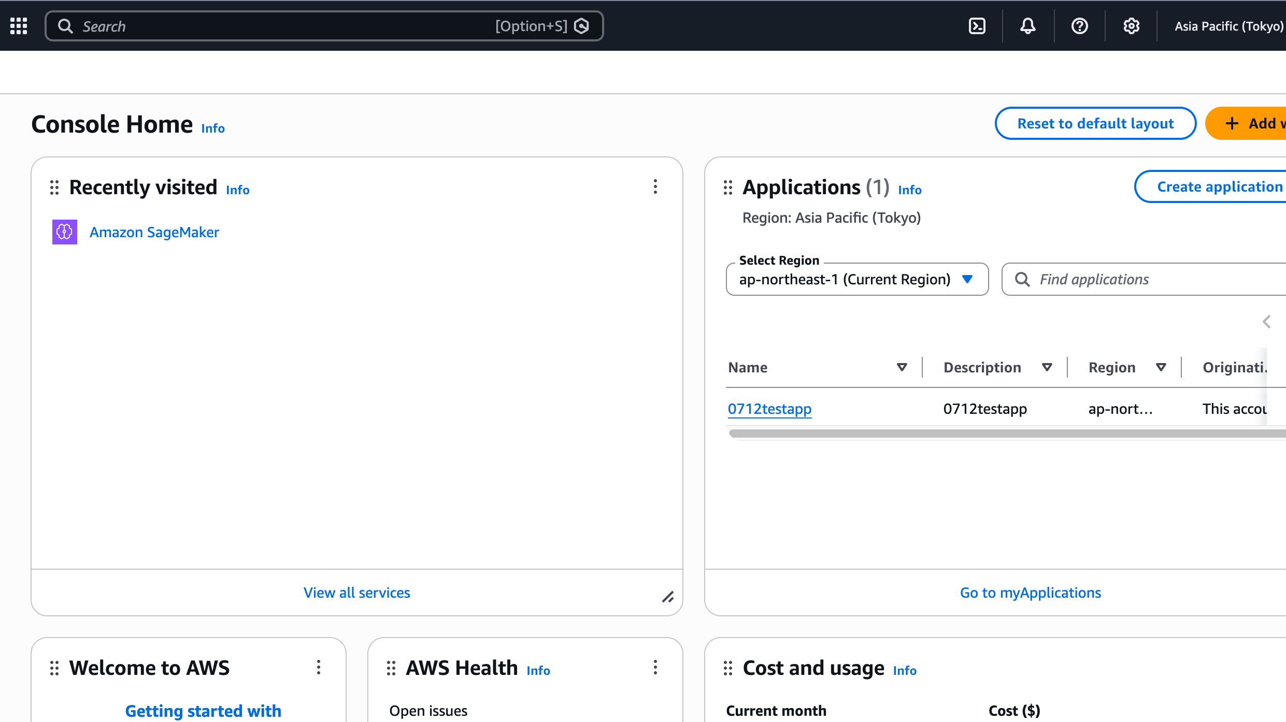Open the 0712testapp application link

(x=769, y=409)
